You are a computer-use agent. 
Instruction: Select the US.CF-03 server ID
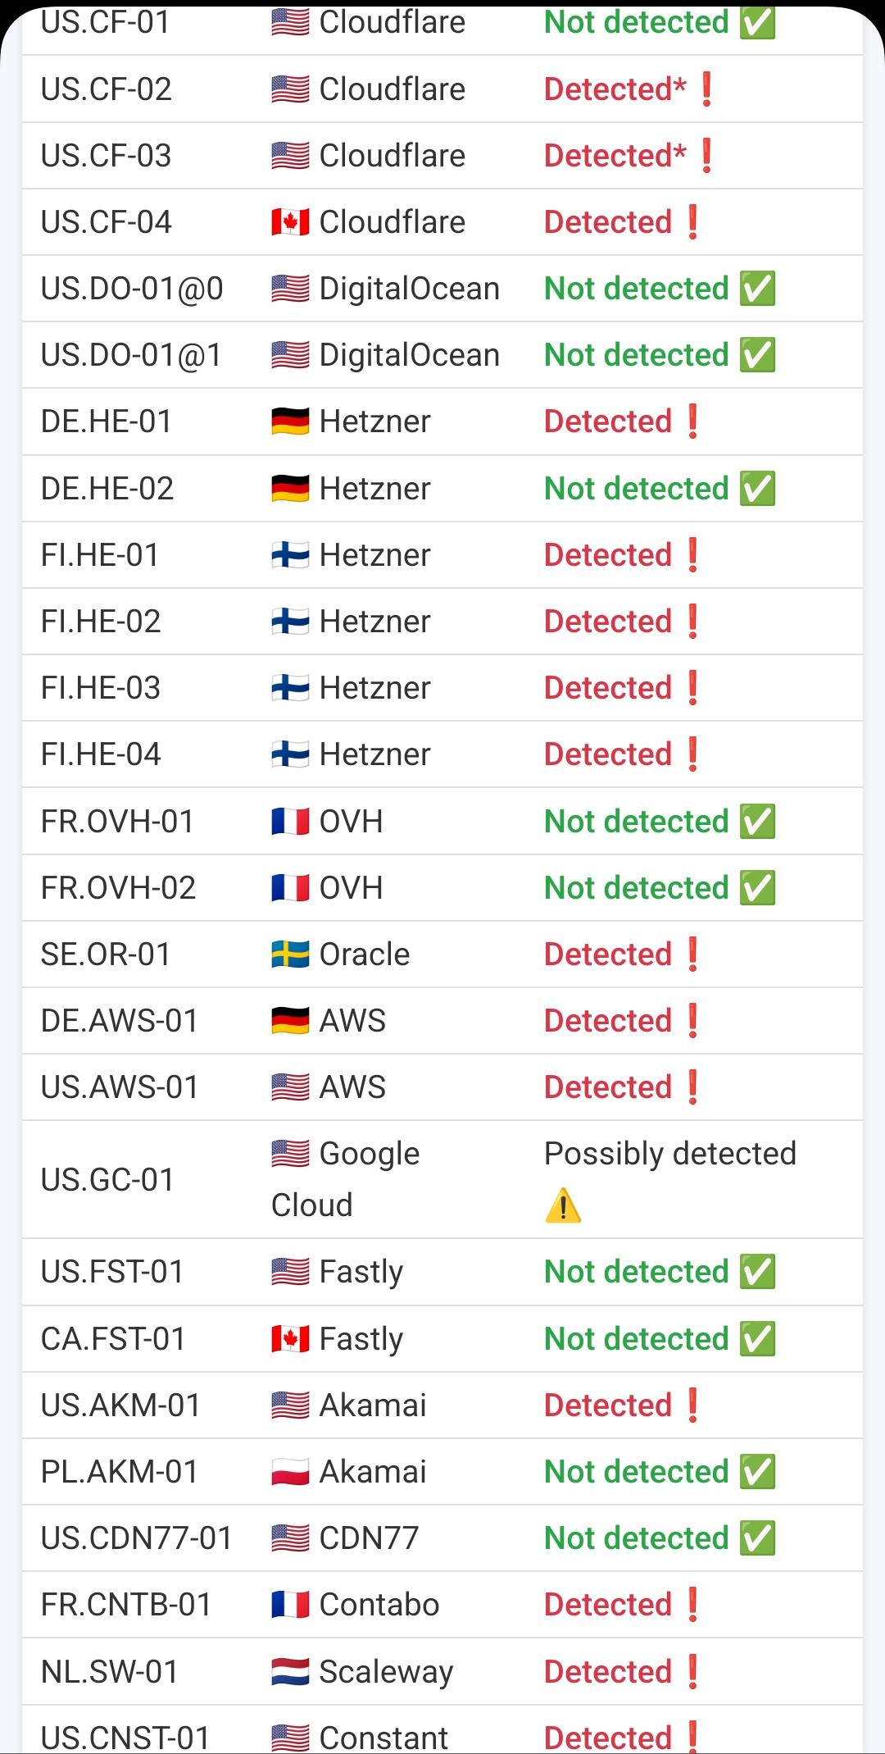pos(107,156)
